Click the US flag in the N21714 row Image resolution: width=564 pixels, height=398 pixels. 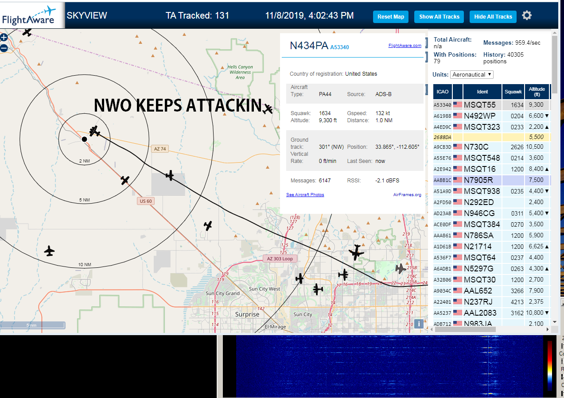457,247
